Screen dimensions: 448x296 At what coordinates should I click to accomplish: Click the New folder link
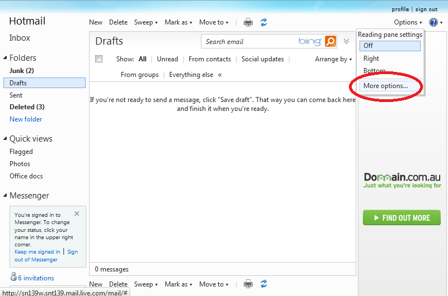pos(26,119)
